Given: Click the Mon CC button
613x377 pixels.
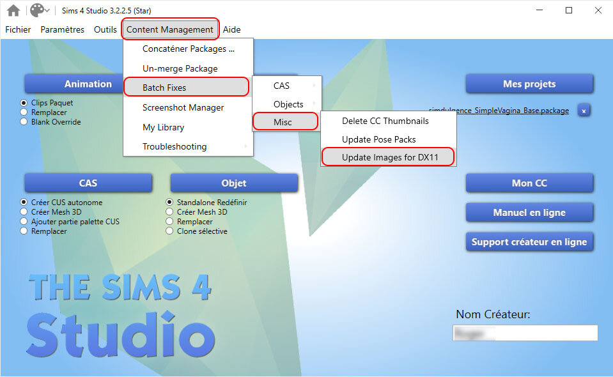Looking at the screenshot, I should (x=529, y=183).
